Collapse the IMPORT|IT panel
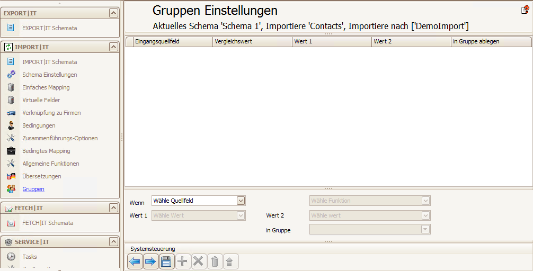 click(113, 47)
